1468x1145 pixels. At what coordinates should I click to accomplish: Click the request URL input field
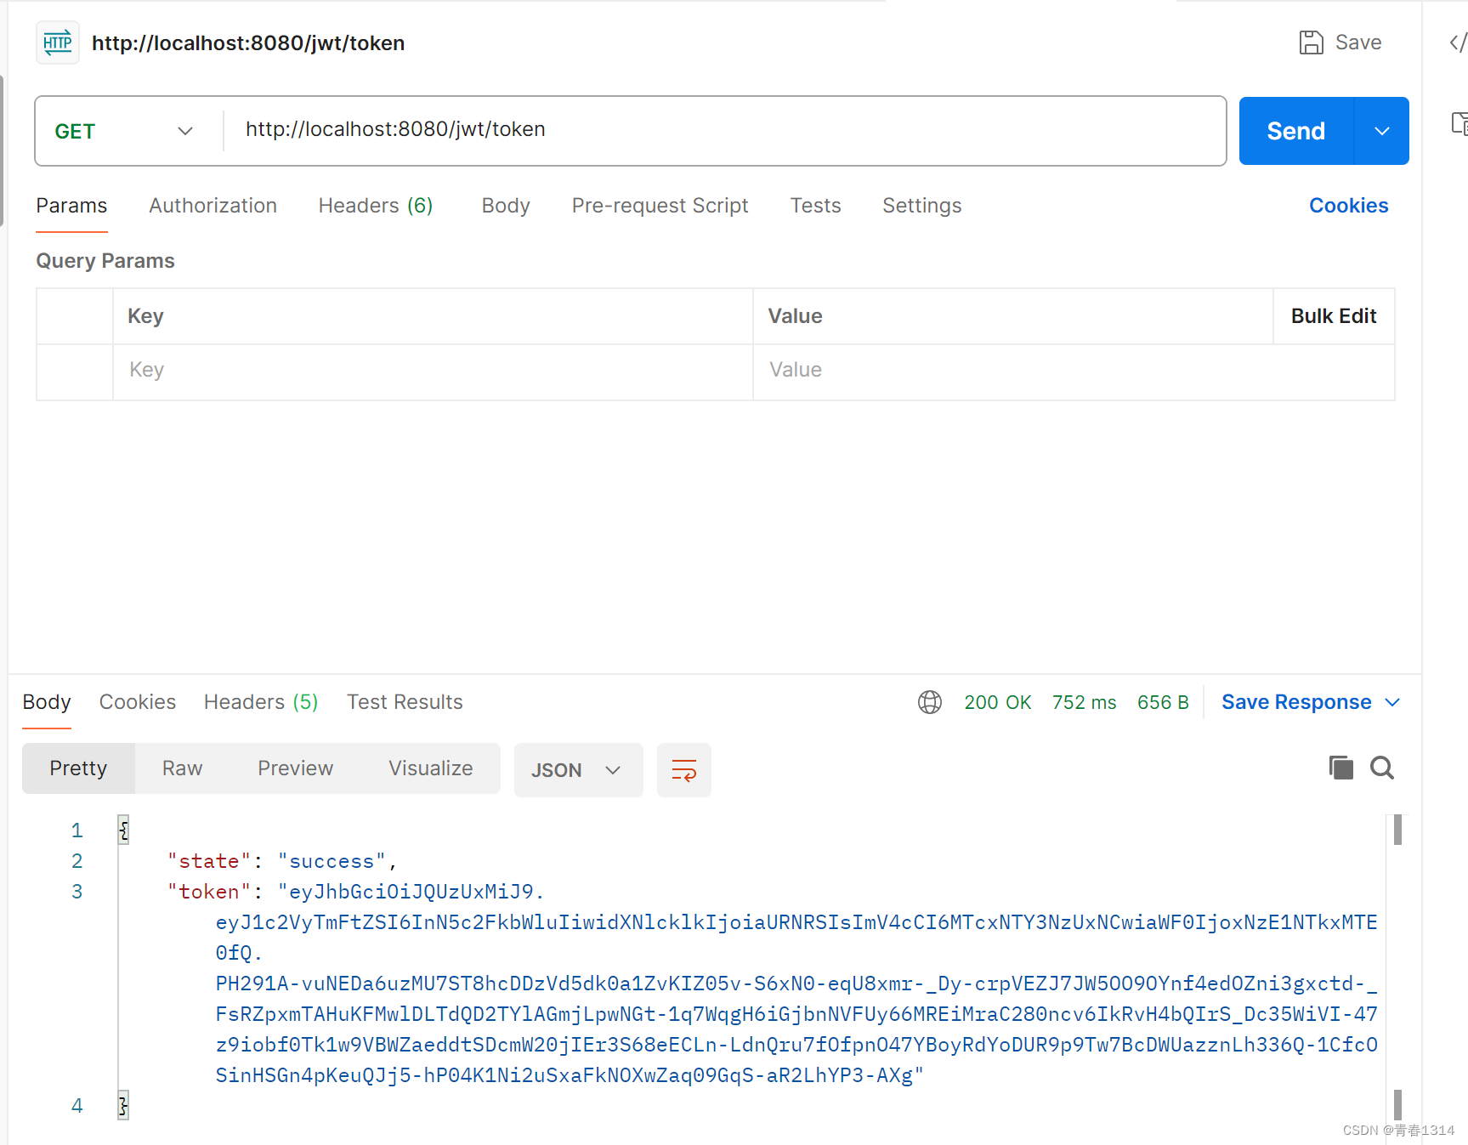pyautogui.click(x=724, y=129)
